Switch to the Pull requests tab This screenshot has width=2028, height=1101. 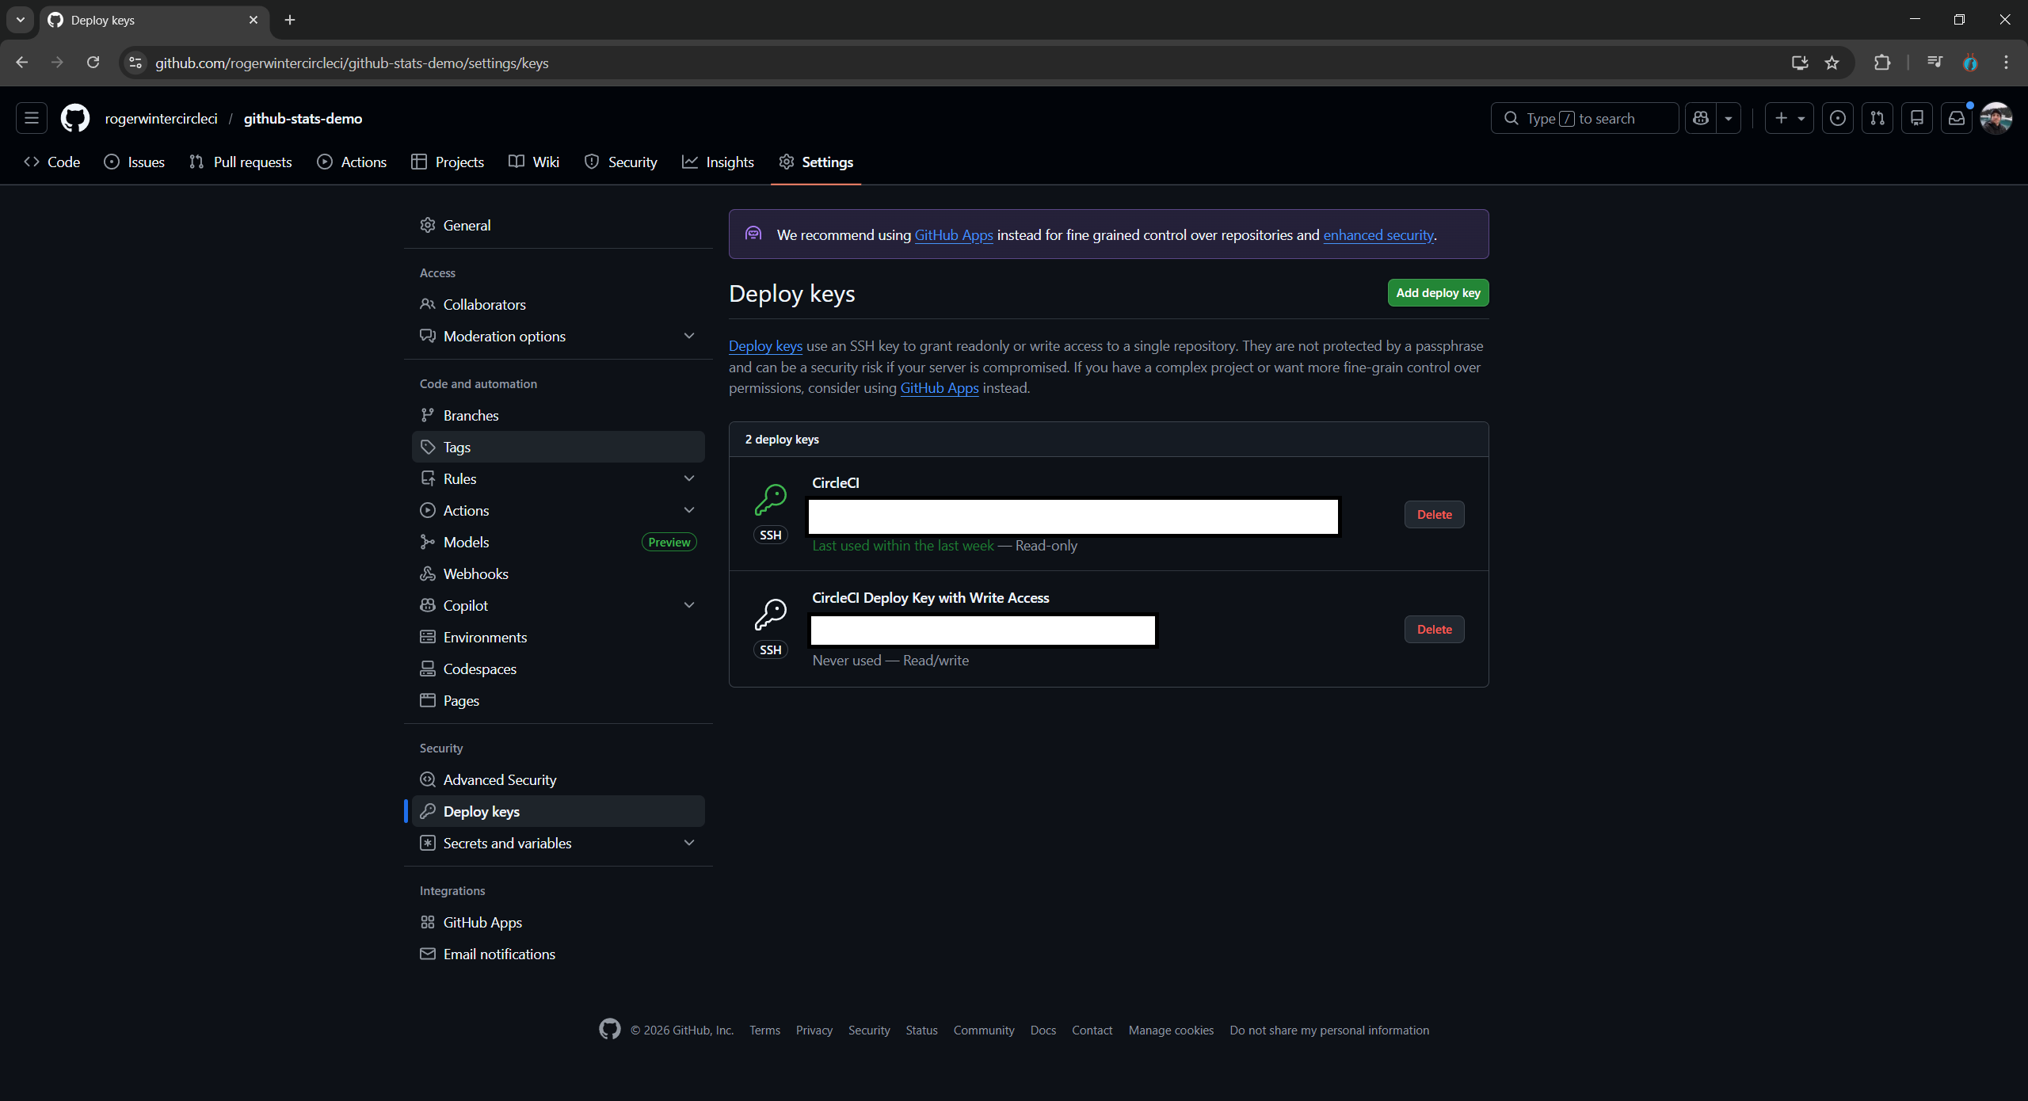(x=241, y=162)
